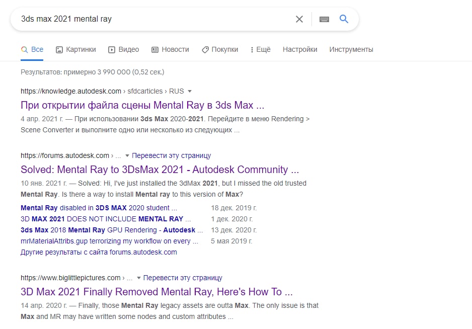Open Инструменты options
This screenshot has width=472, height=329.
pos(351,49)
